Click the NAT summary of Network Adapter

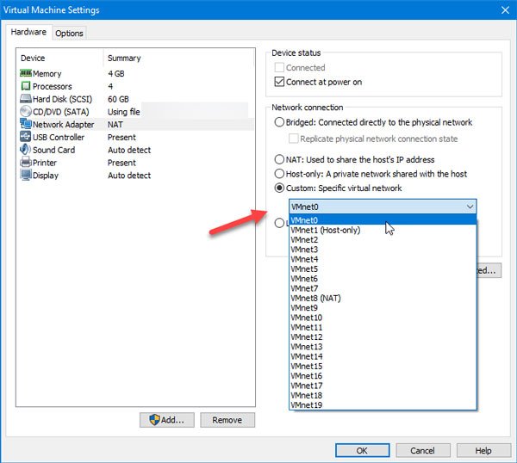(x=115, y=125)
